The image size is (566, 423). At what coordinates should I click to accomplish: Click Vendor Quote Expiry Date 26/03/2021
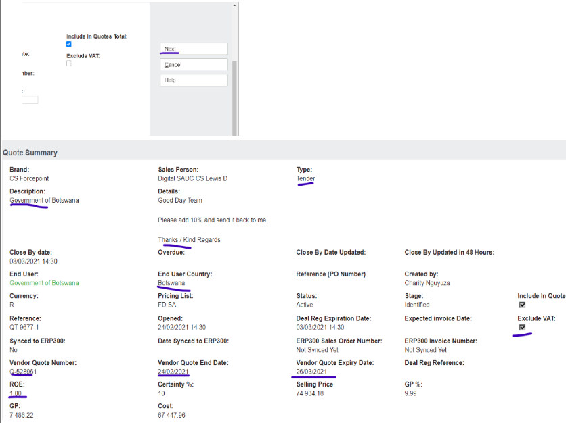315,372
